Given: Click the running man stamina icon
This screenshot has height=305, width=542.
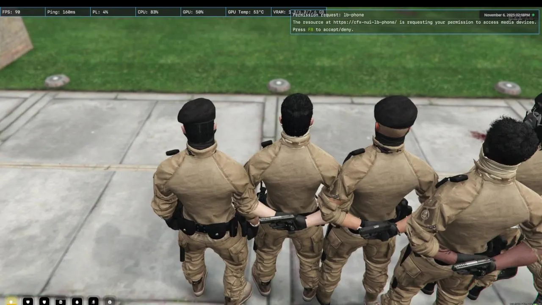Looking at the screenshot, I should [93, 302].
